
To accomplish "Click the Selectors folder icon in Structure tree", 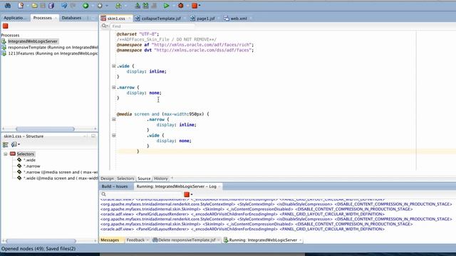I will click(x=13, y=154).
